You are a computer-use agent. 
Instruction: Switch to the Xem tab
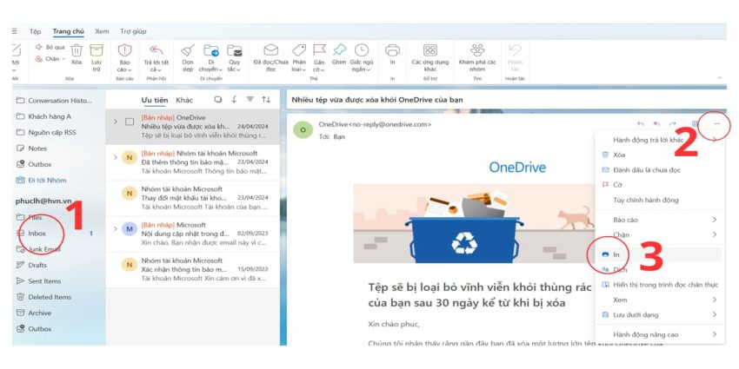pyautogui.click(x=102, y=31)
